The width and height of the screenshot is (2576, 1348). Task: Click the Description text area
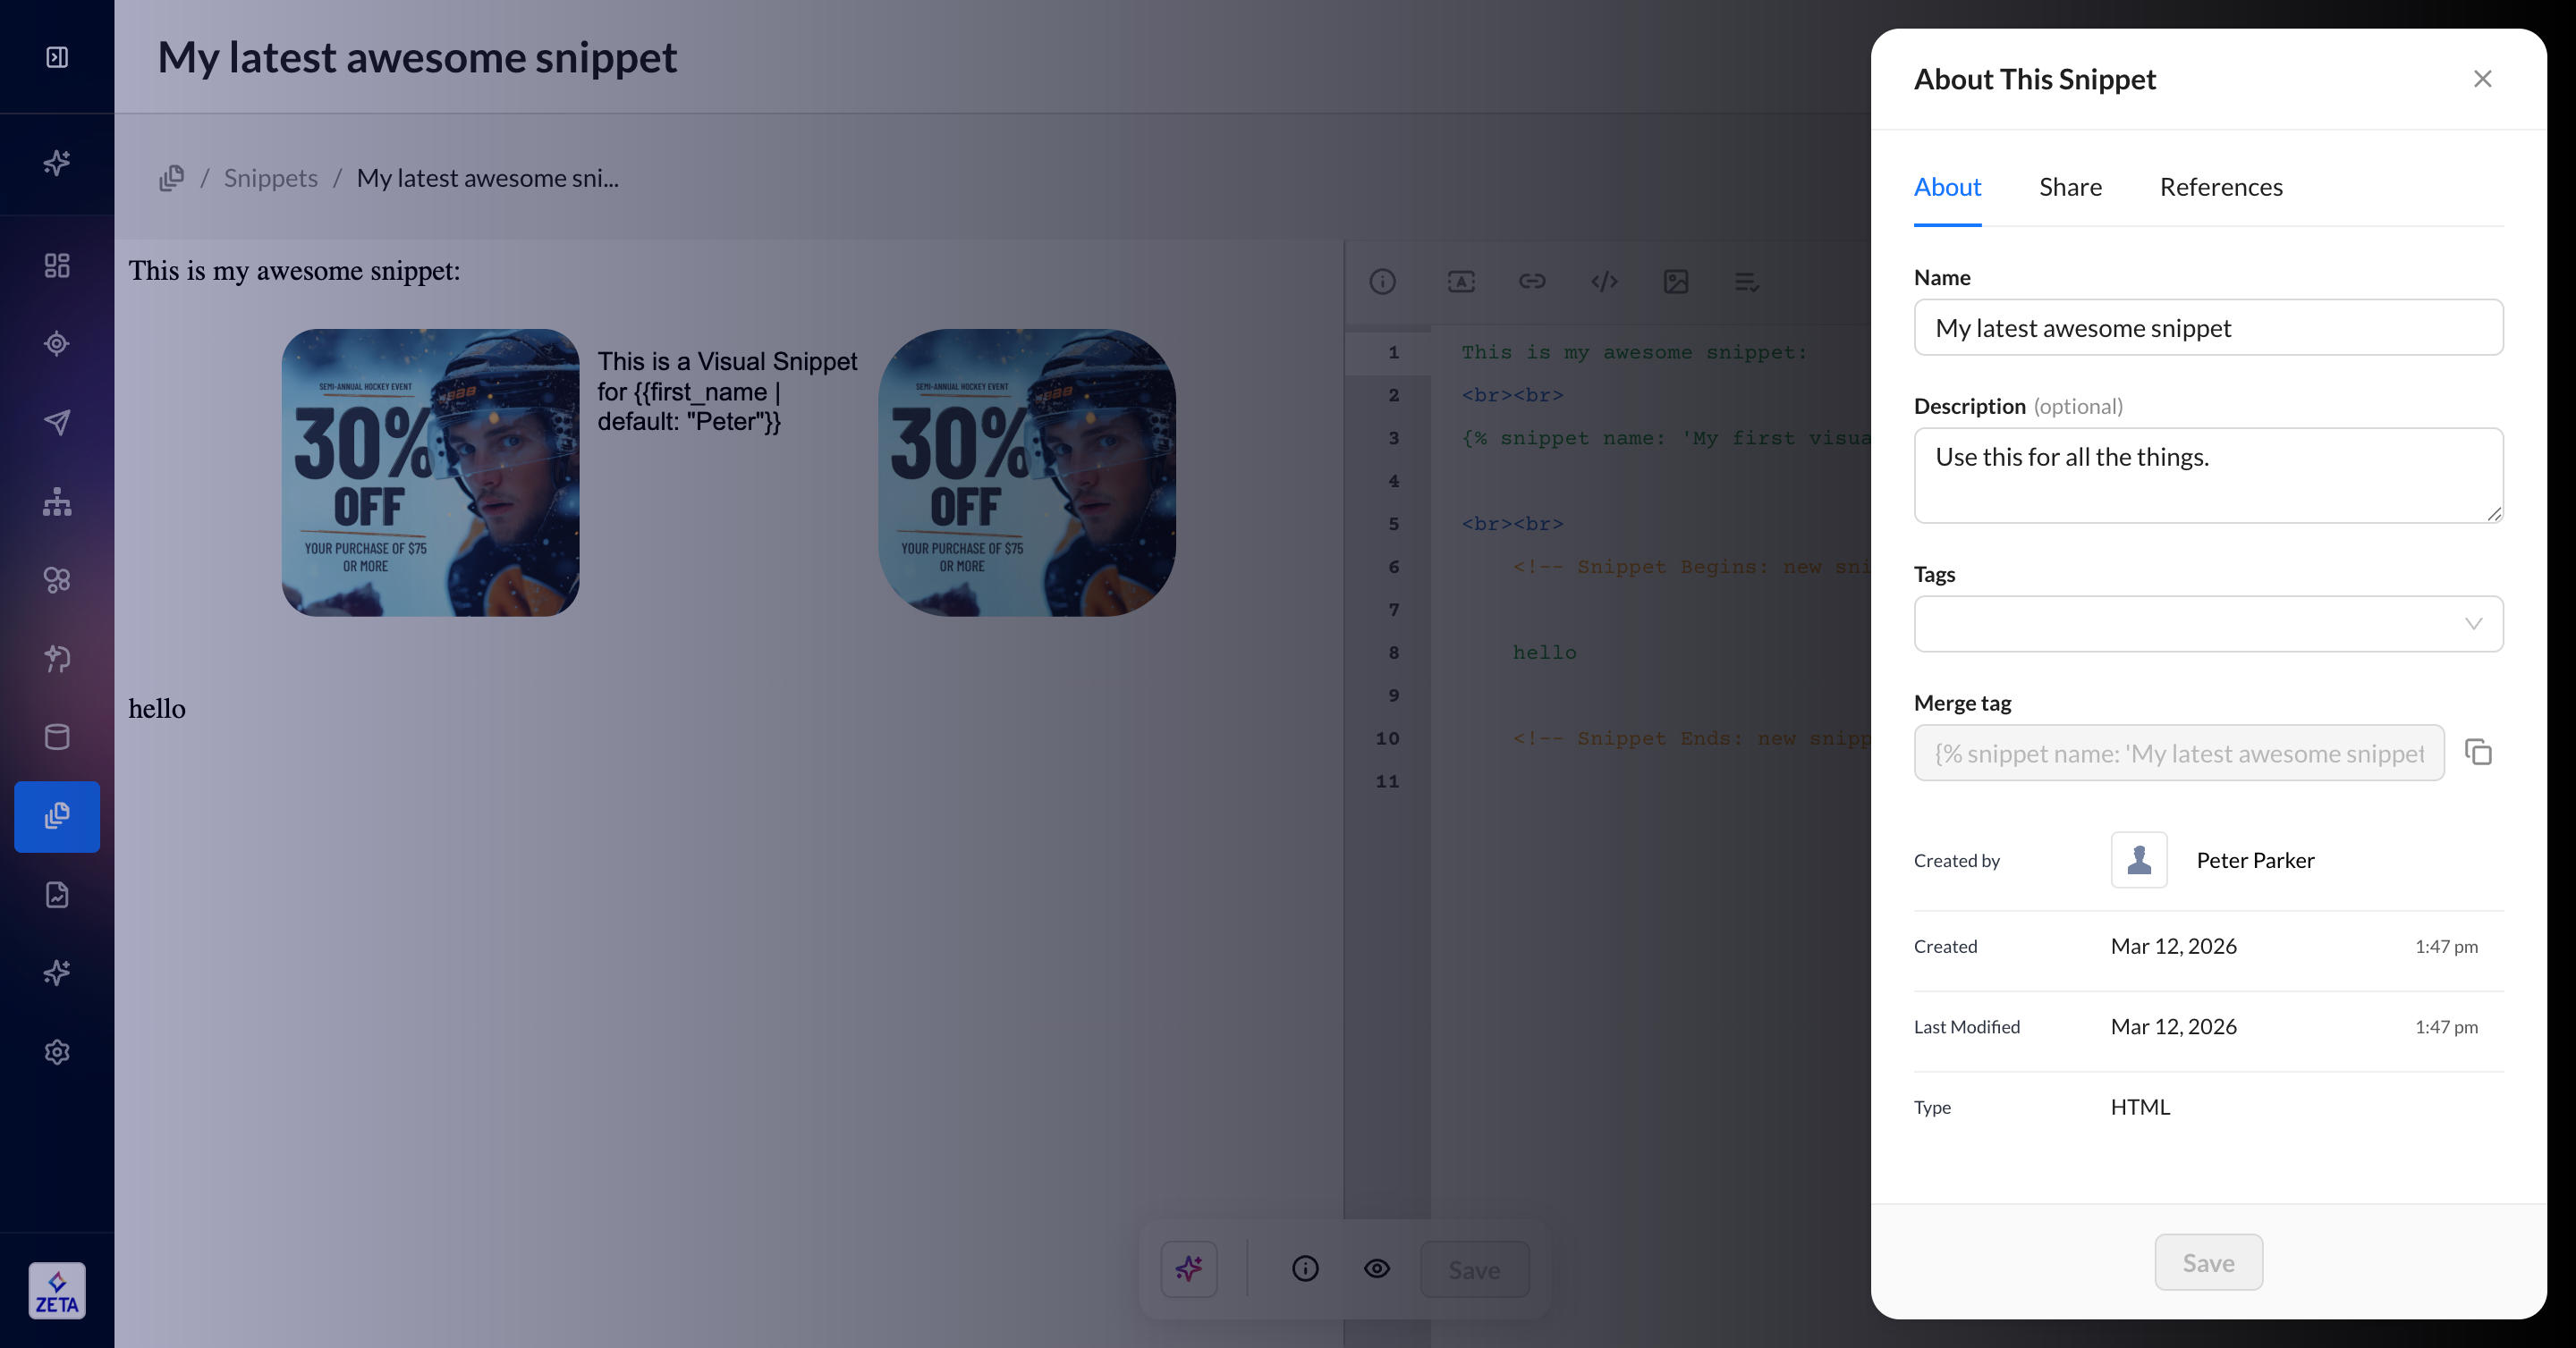click(2208, 476)
